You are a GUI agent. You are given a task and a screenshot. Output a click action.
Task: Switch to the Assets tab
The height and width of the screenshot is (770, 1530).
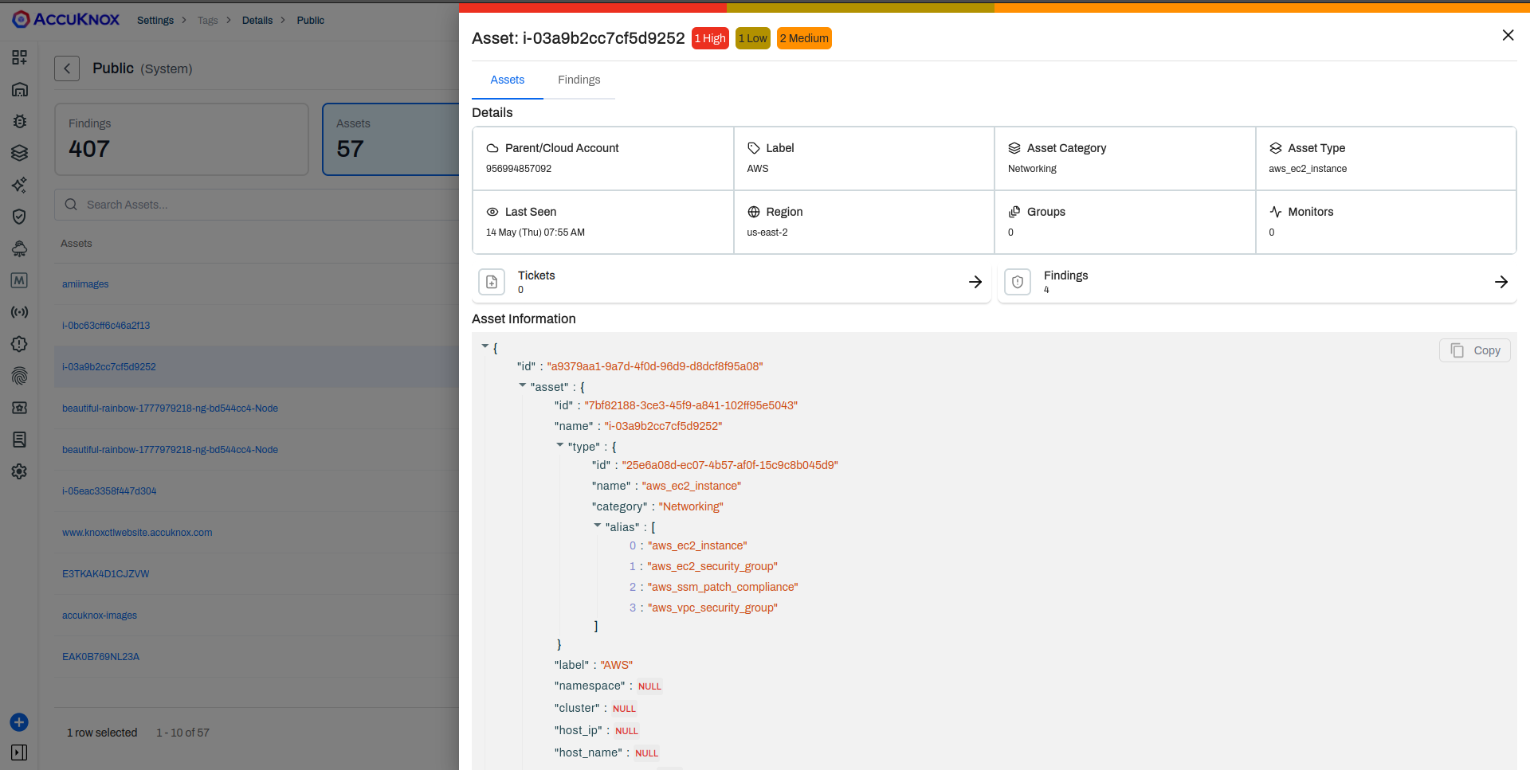tap(508, 80)
